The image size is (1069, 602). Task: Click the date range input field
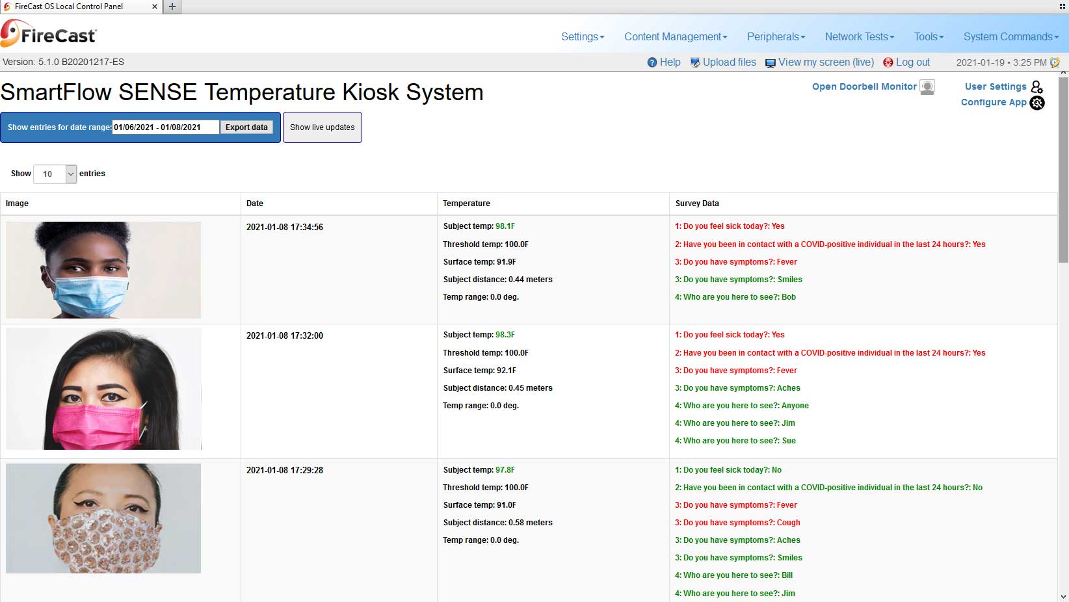click(x=165, y=127)
